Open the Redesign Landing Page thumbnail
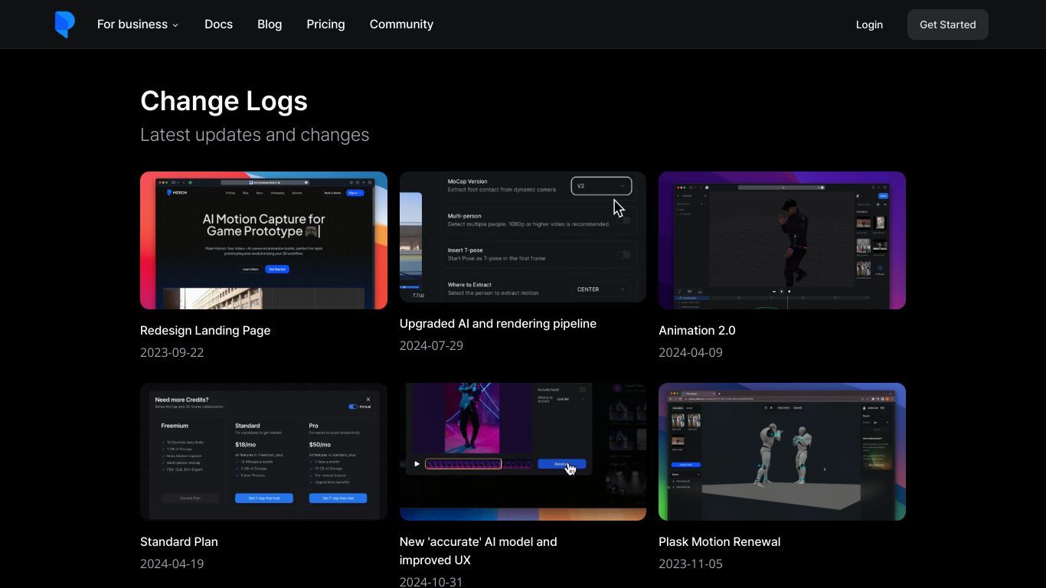 coord(263,240)
